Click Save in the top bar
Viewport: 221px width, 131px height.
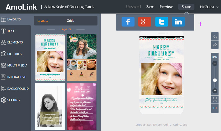click(150, 7)
